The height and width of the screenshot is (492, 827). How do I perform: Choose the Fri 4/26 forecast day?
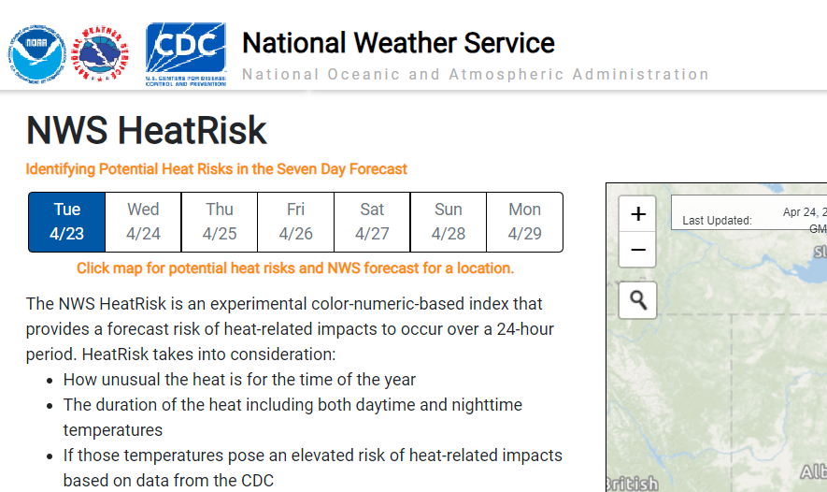(296, 222)
